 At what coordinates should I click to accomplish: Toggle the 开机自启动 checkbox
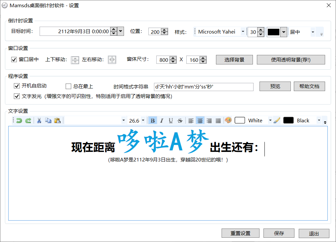coord(17,86)
